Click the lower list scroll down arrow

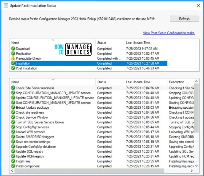pos(197,166)
